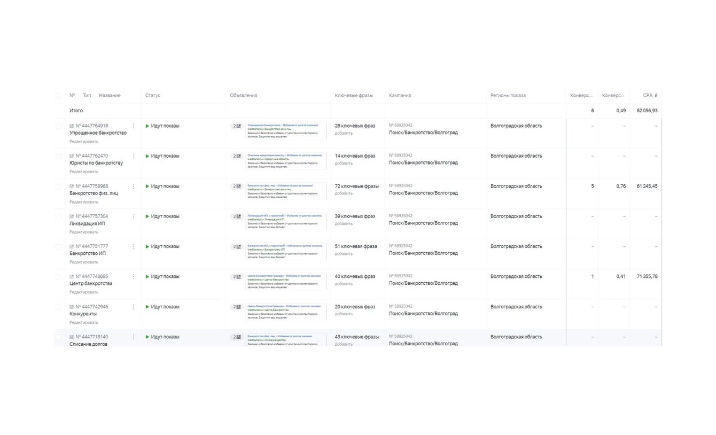Open kebab menu for Списание долгов group
716x435 pixels.
pos(133,337)
